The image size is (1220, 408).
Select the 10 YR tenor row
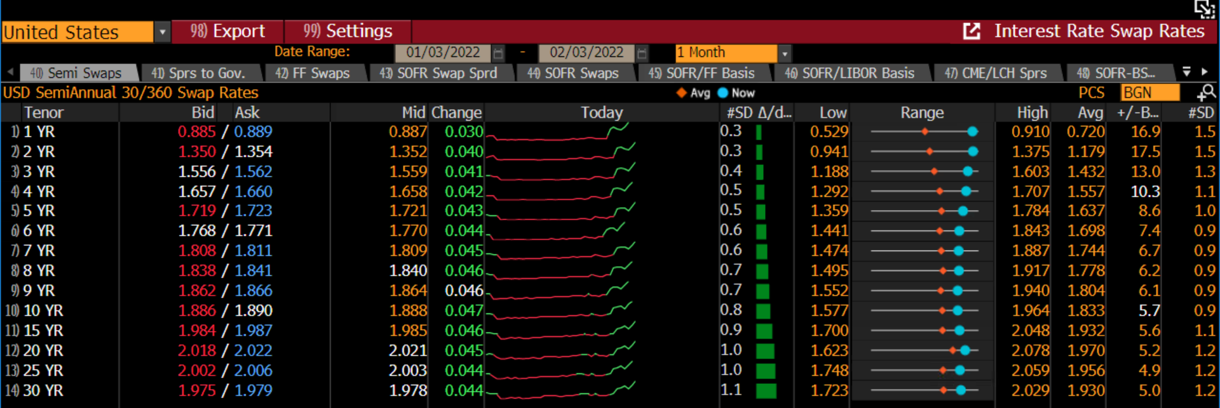coord(609,310)
